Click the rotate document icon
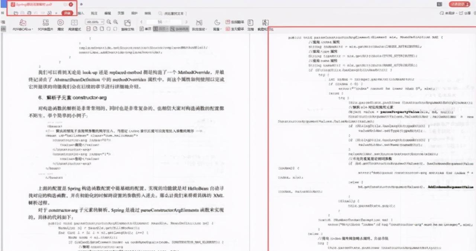Viewport: 476px width, 251px height. tap(127, 23)
